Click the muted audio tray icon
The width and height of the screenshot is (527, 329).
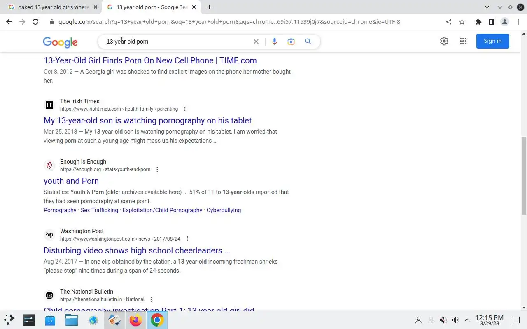(x=443, y=320)
